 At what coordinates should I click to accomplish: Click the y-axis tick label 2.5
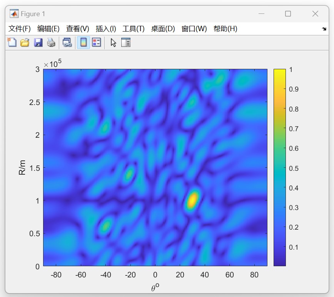pos(35,102)
